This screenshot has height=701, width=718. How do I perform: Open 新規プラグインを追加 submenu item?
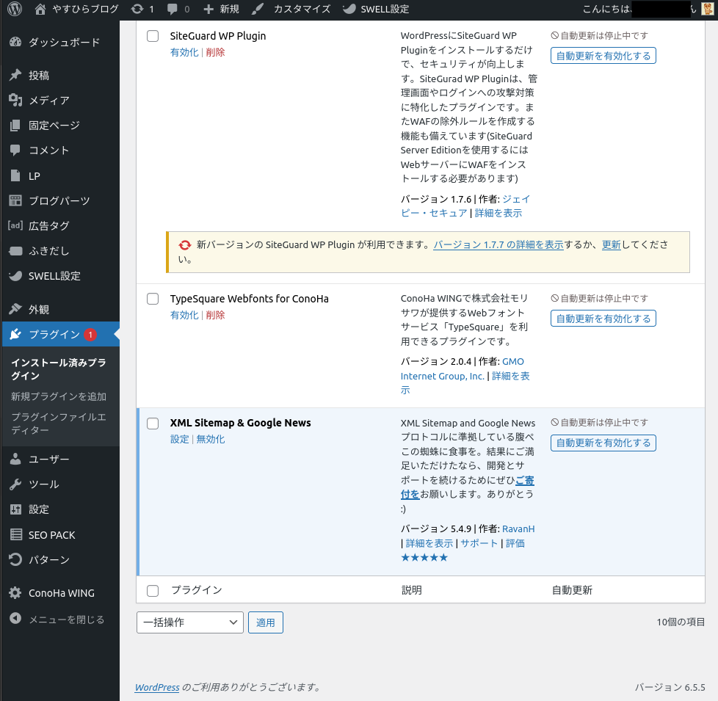pos(59,397)
